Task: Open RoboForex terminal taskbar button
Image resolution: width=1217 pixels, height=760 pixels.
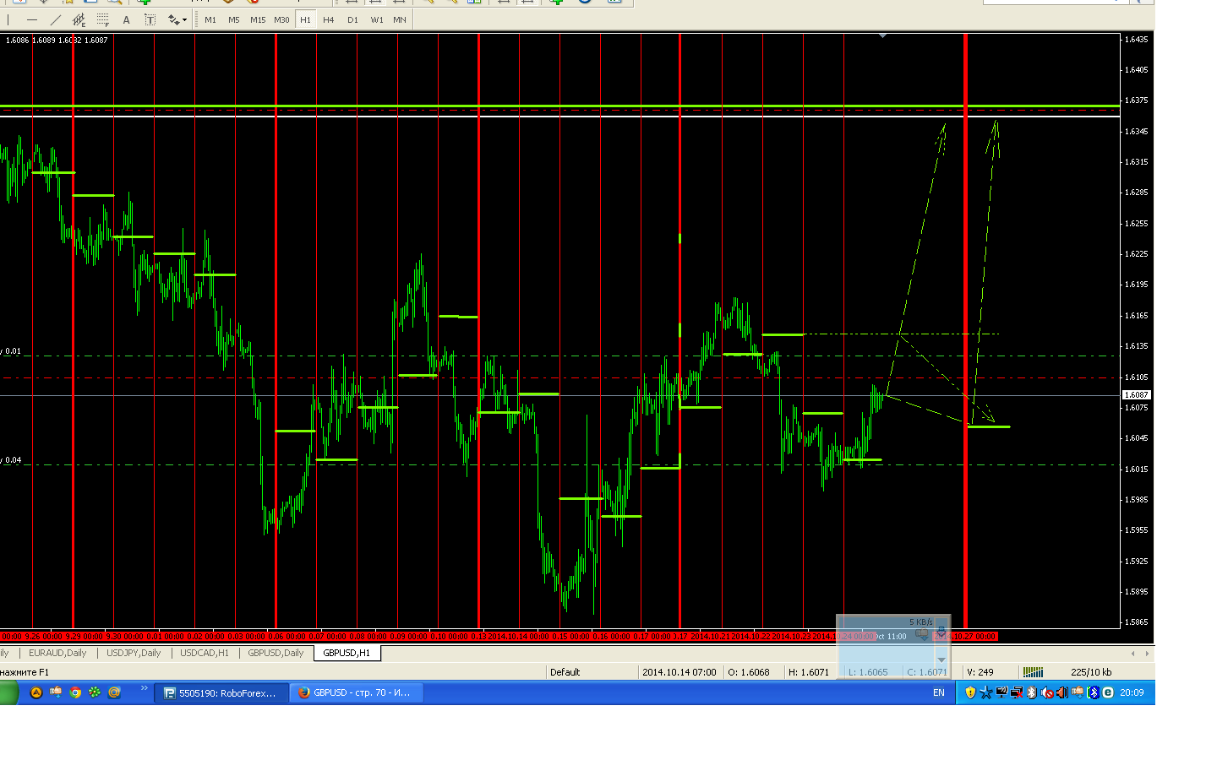Action: [221, 692]
